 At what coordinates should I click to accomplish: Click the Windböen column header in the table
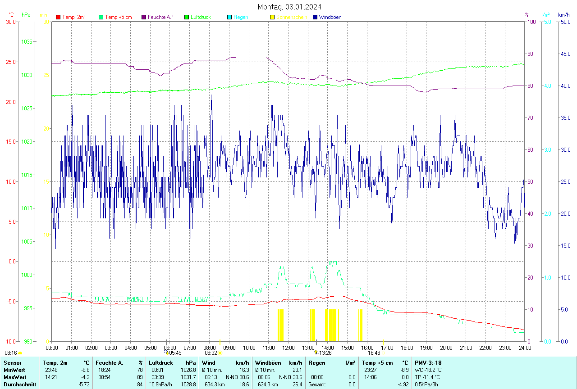267,363
